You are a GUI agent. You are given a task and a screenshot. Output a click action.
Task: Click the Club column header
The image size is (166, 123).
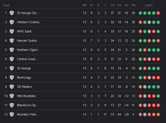(6, 5)
